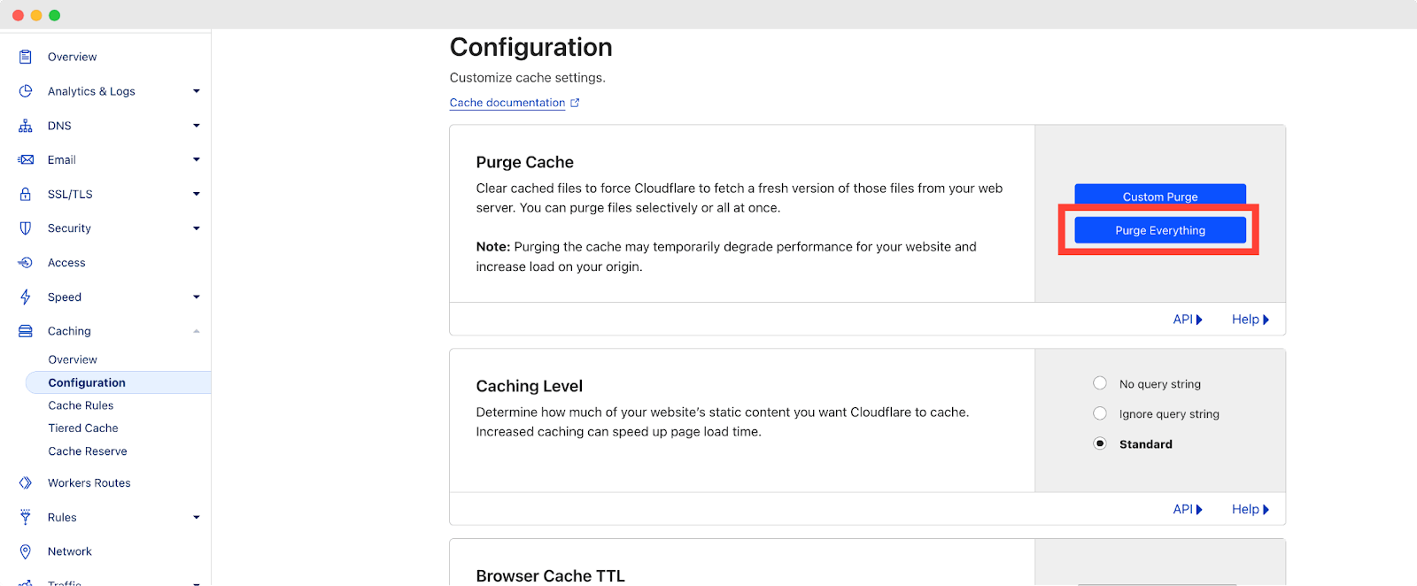Choose the No query string option

point(1099,382)
